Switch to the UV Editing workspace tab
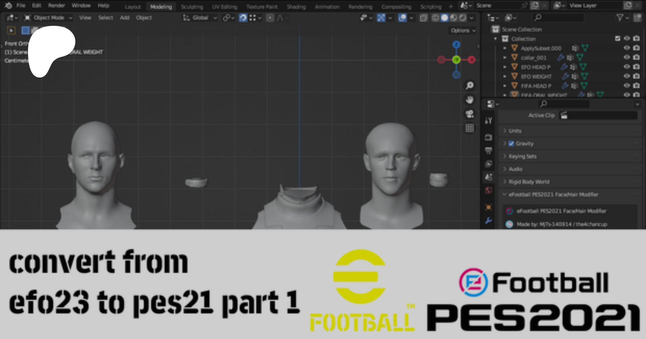The image size is (646, 339). click(224, 7)
